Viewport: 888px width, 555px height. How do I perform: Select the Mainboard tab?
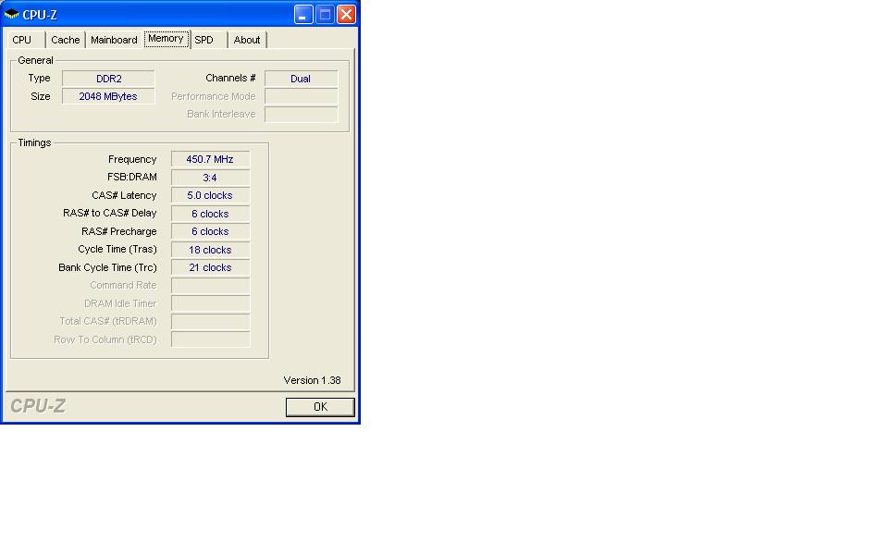[114, 40]
